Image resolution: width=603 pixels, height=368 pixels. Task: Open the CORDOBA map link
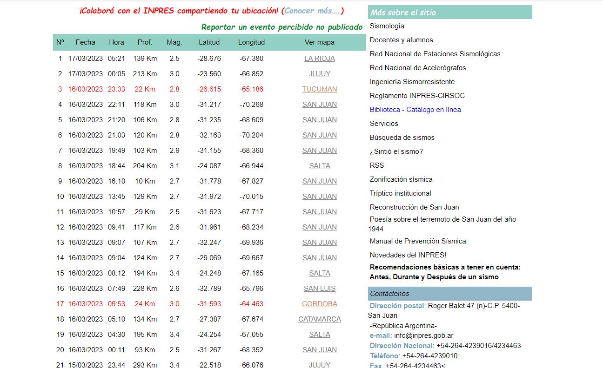[x=319, y=304]
